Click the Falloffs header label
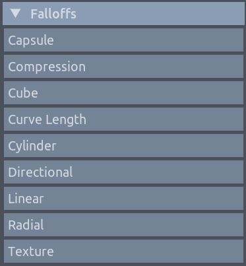This screenshot has height=266, width=246. [x=53, y=14]
